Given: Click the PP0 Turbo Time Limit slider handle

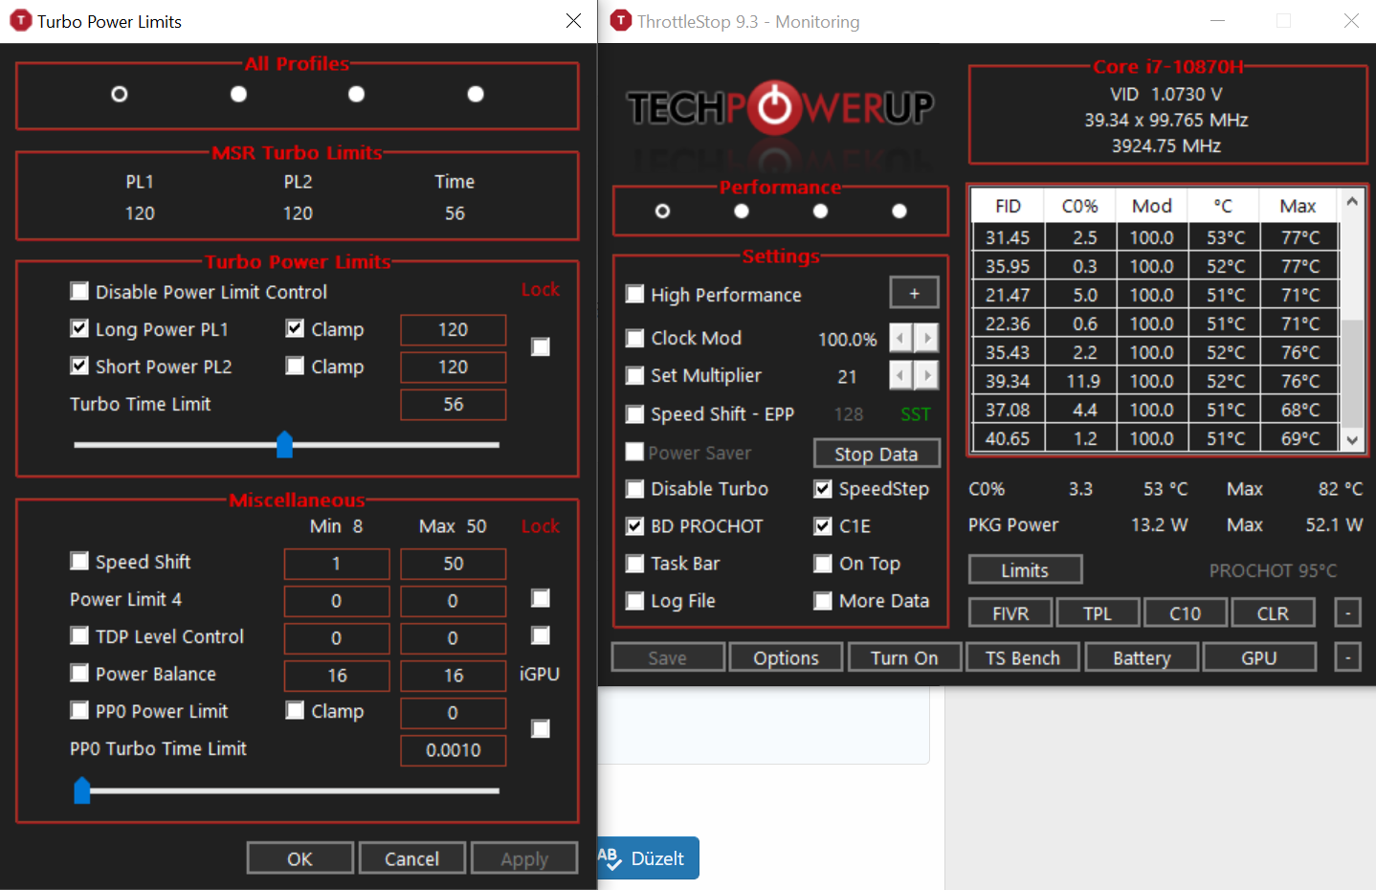Looking at the screenshot, I should coord(82,790).
